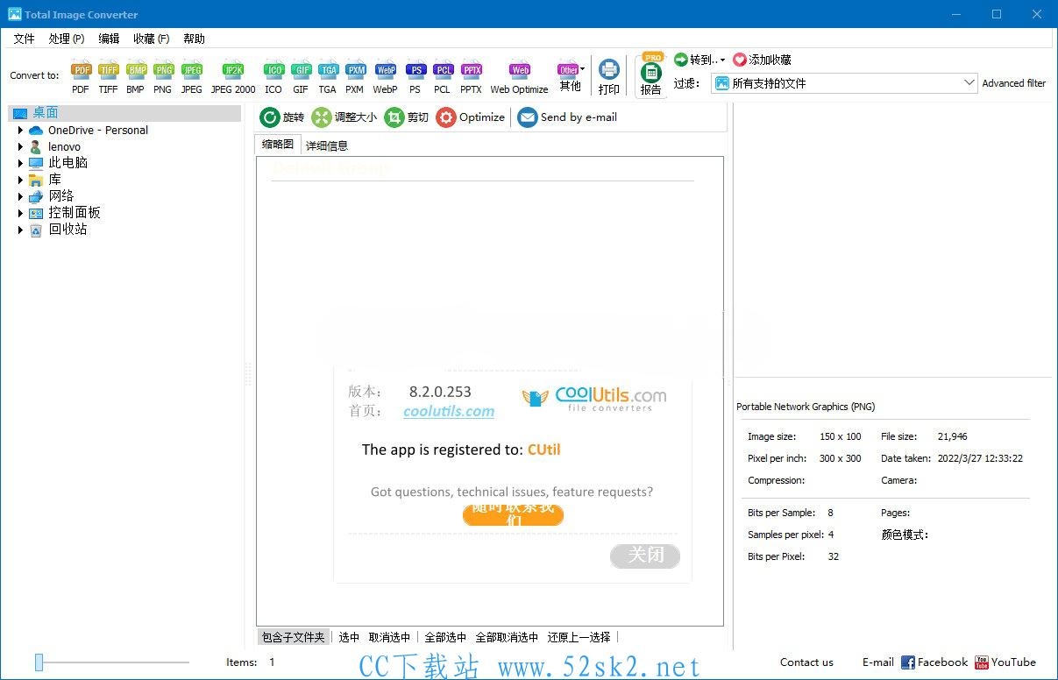Expand OneDrive - Personal node
1058x680 pixels.
pos(21,130)
